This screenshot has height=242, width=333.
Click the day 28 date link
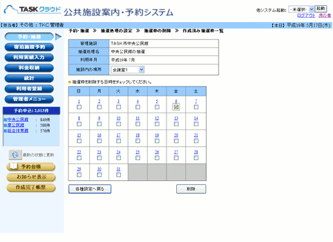click(196, 152)
